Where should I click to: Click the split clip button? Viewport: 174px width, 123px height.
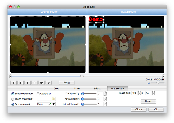click(41, 83)
